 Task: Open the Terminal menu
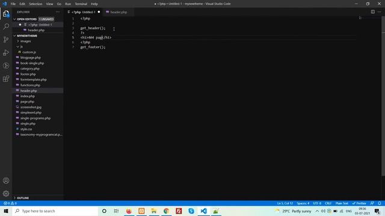pyautogui.click(x=81, y=4)
